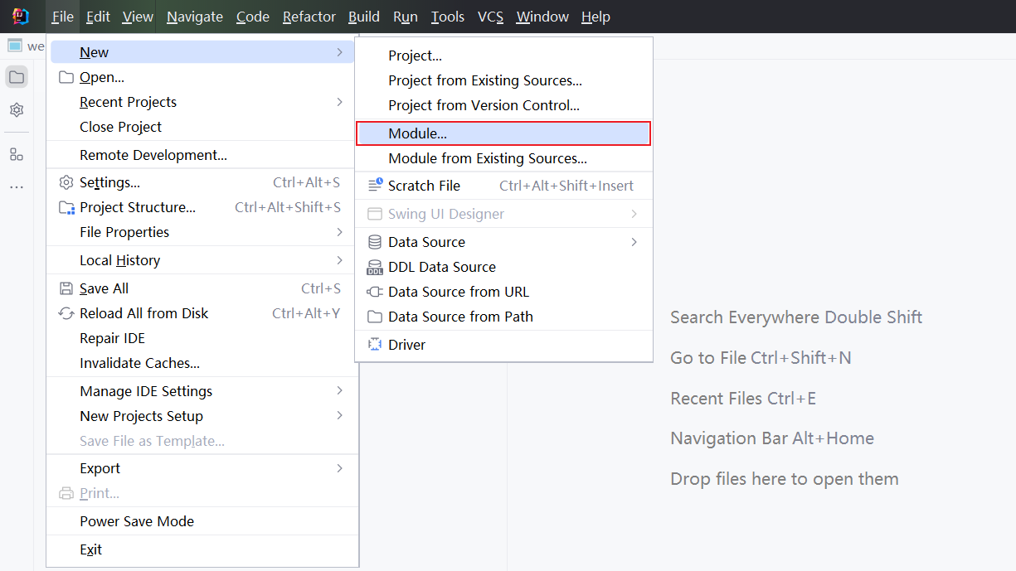Click the Reload All from Disk refresh icon

click(66, 313)
